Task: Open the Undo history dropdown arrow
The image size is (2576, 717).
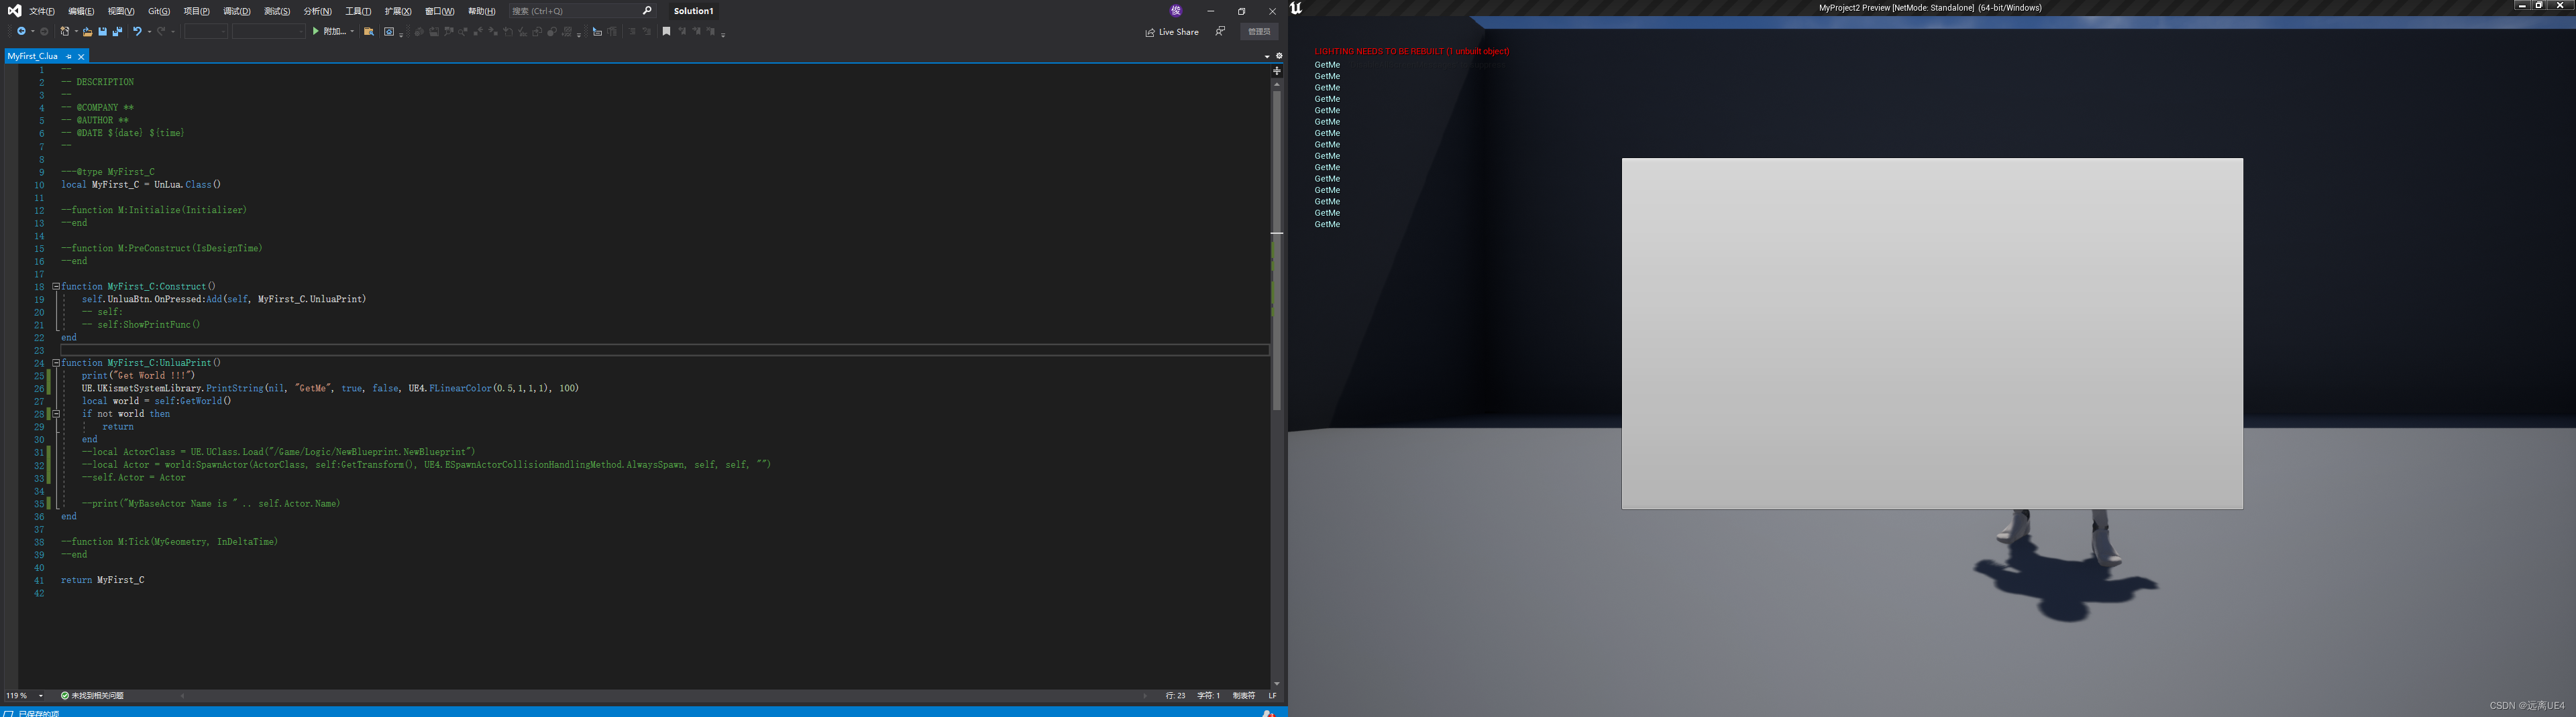Action: pos(149,31)
